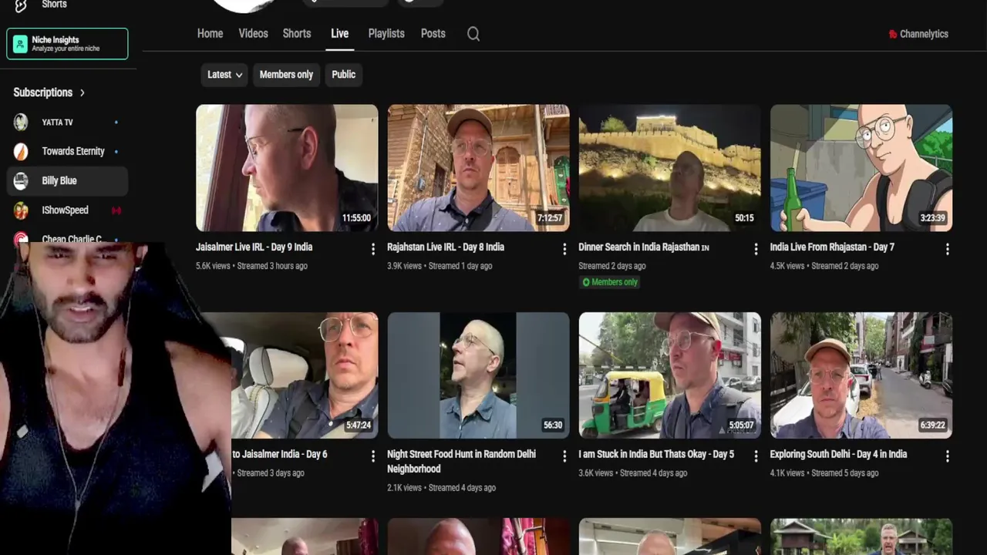
Task: Play the 6:39:22 South Delhi street thumbnail
Action: pos(861,375)
